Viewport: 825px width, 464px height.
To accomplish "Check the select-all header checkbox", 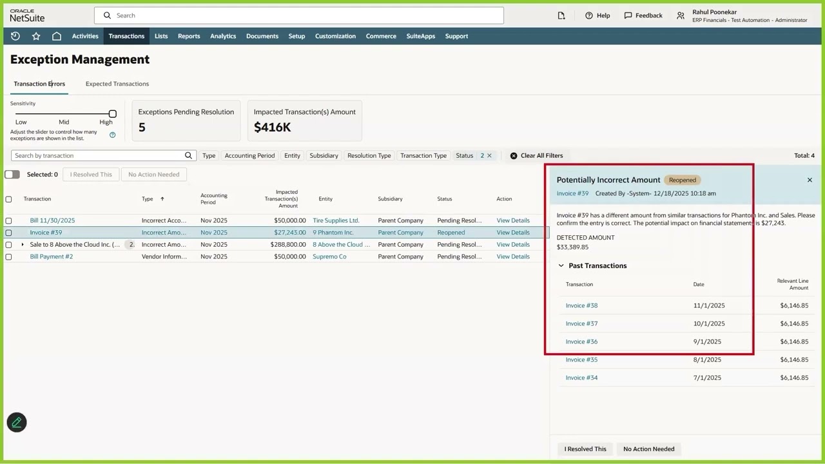I will point(8,199).
